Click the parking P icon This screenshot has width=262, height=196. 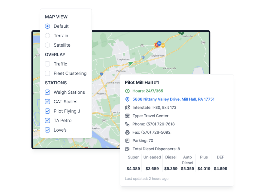tap(127, 141)
